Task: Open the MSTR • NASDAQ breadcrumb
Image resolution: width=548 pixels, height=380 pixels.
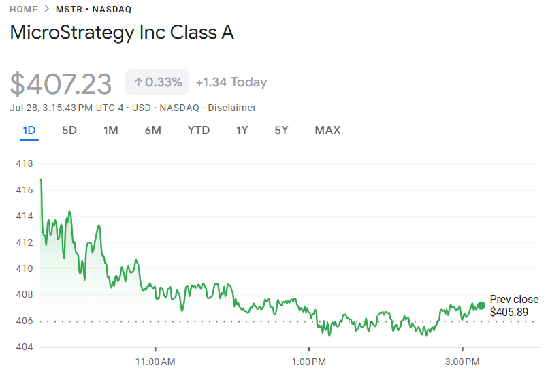Action: click(x=94, y=10)
